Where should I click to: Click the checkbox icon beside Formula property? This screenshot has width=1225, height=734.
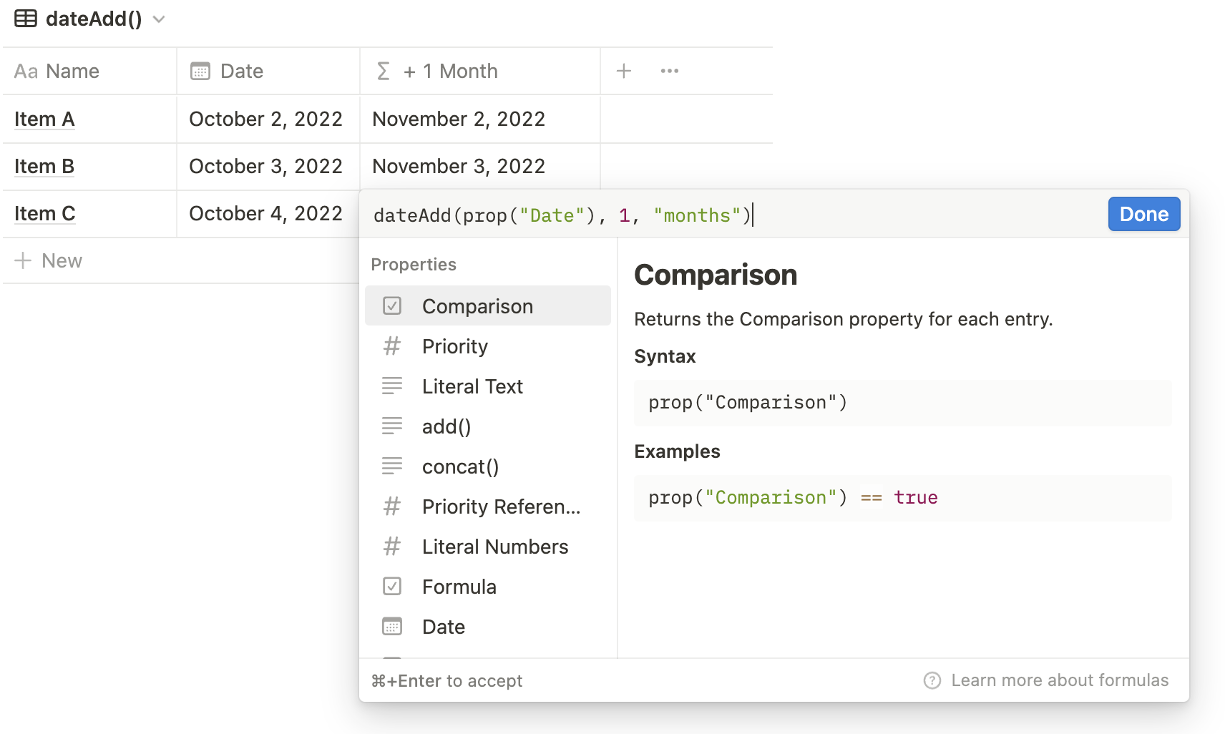[x=392, y=586]
